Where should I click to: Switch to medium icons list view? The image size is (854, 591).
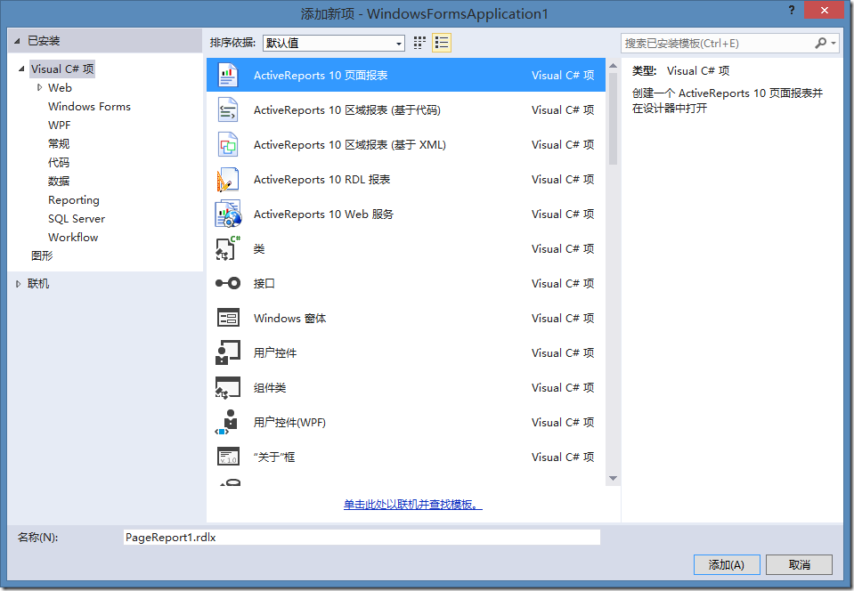[442, 43]
